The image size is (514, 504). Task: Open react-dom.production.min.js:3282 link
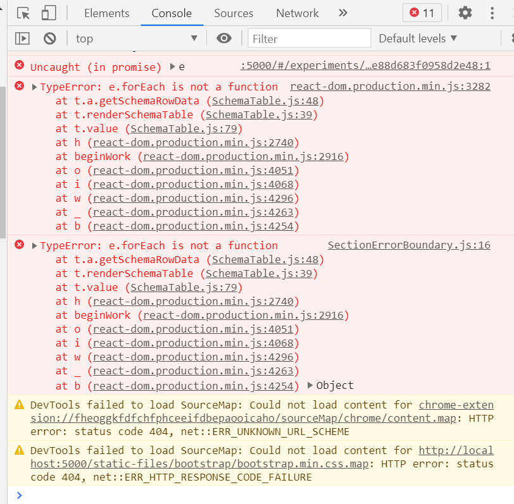pyautogui.click(x=390, y=87)
